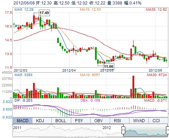The height and width of the screenshot is (138, 169).
Task: Click the left range slider handle
Action: 123,130
